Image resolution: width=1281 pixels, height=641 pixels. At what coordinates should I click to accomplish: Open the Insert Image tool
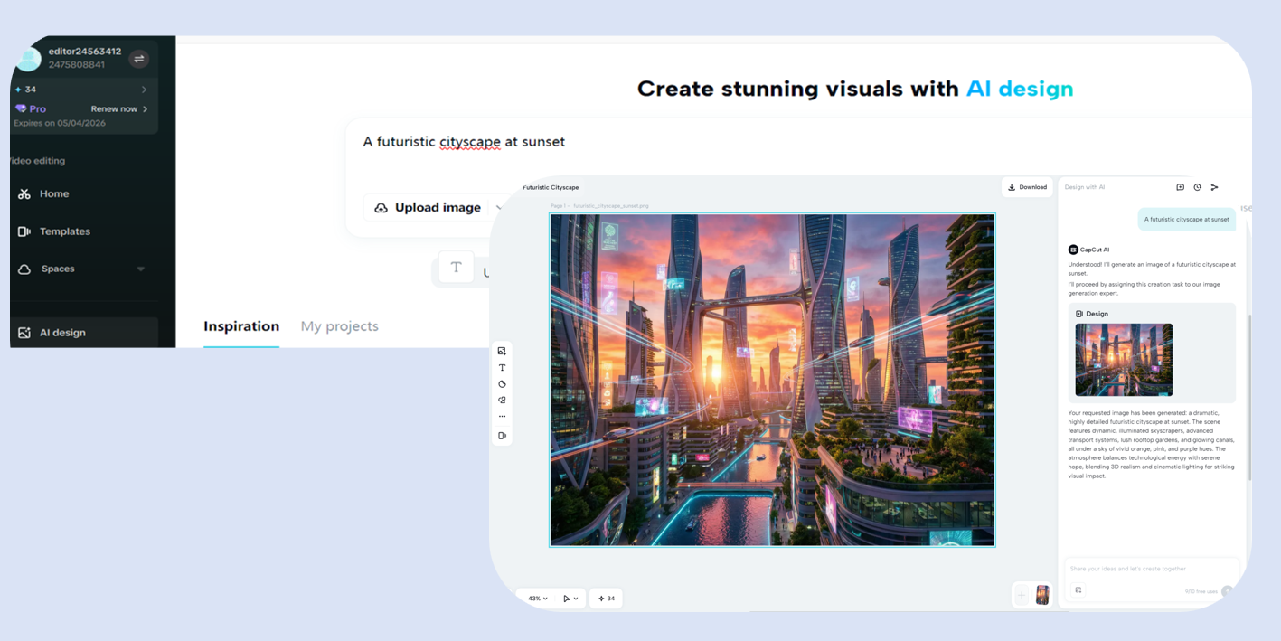coord(502,350)
